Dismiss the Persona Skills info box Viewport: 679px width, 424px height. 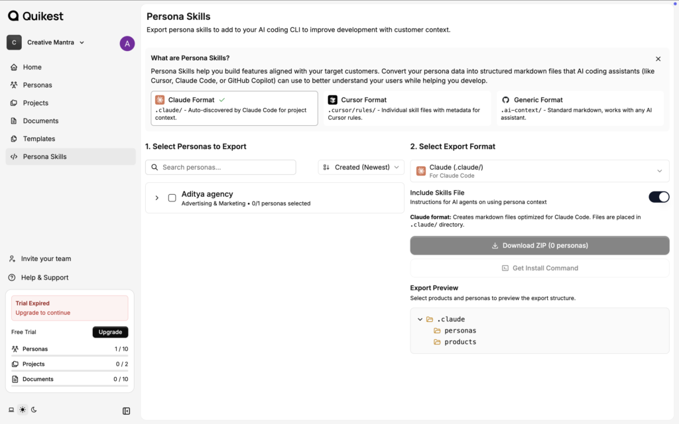click(x=658, y=59)
